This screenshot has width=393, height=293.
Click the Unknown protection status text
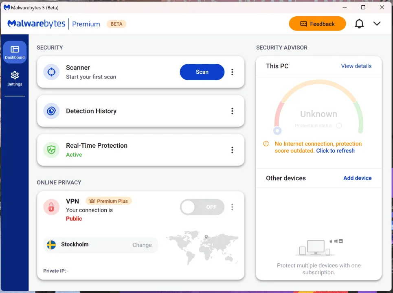318,114
